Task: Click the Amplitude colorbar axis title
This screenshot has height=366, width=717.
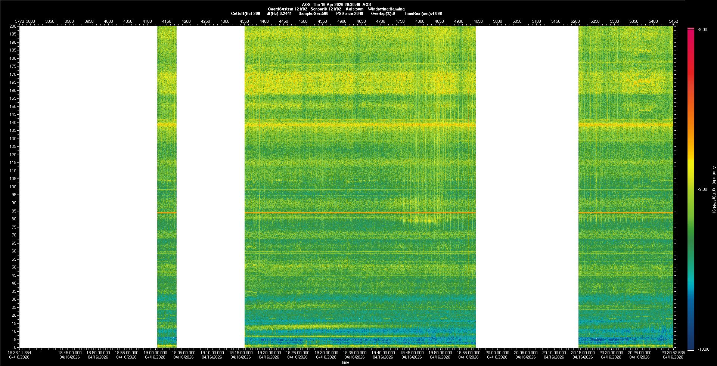Action: click(713, 189)
